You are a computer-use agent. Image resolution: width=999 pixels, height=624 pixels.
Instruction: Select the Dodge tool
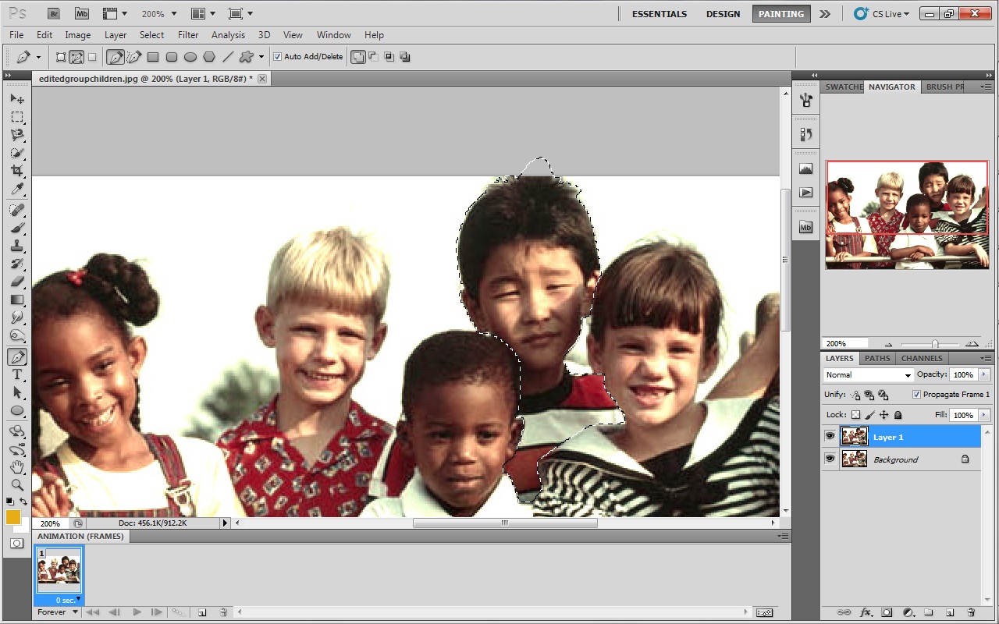(x=17, y=335)
